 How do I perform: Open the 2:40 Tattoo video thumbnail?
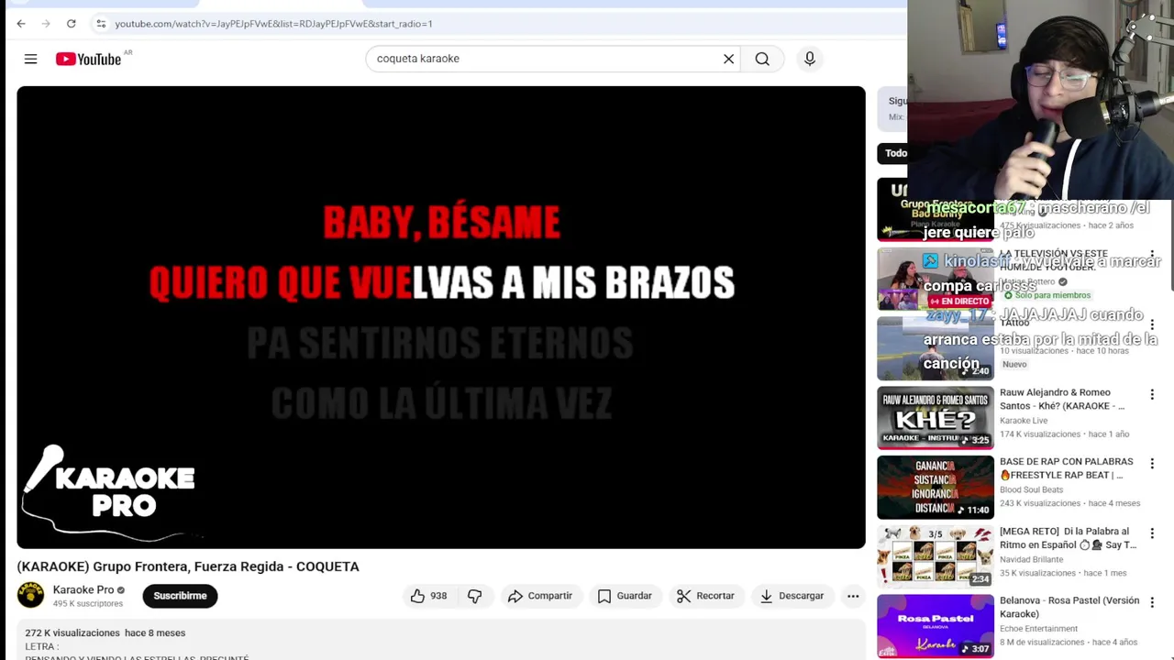click(x=935, y=348)
